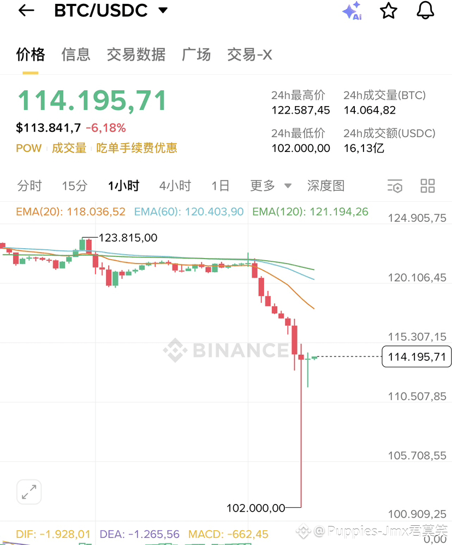Switch to the 信息 tab

click(x=76, y=55)
